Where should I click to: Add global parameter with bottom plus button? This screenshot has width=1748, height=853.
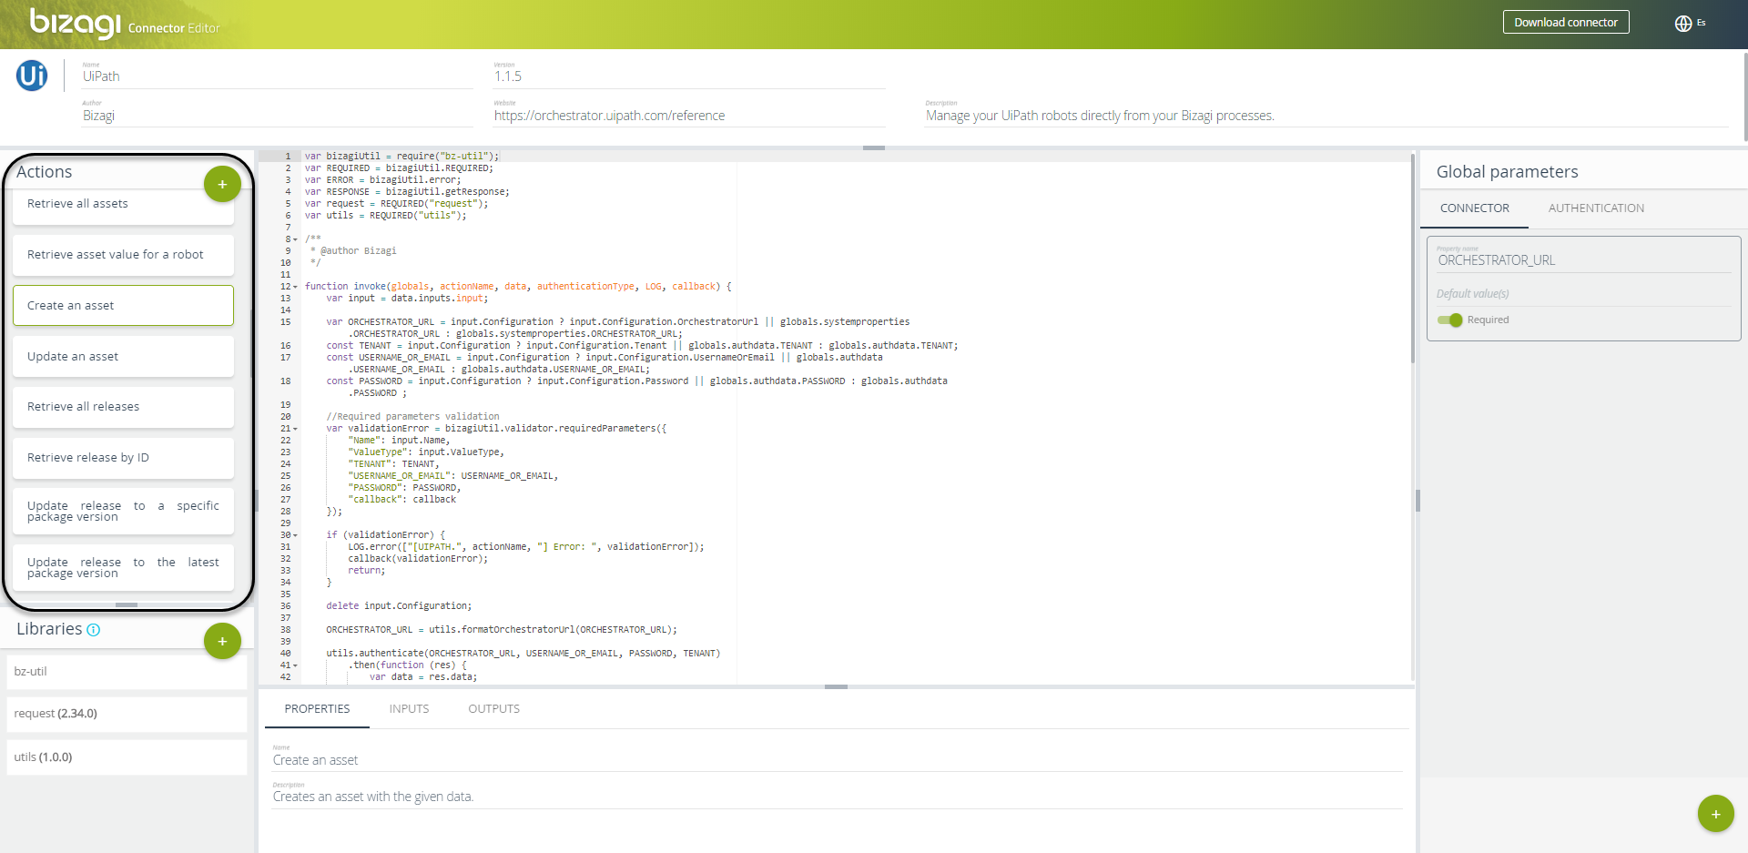tap(1715, 814)
